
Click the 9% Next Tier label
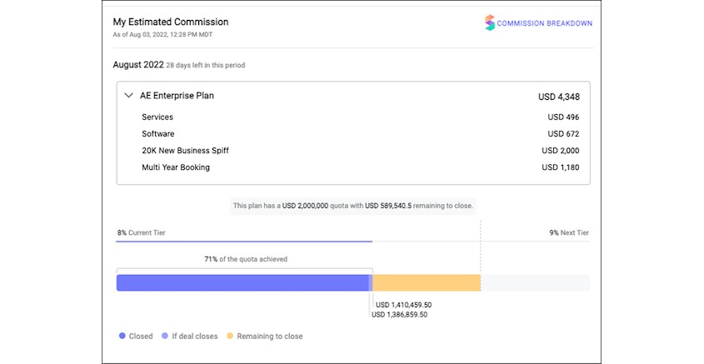[569, 232]
